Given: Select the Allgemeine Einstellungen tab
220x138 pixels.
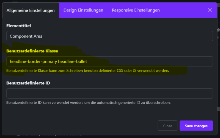Looking at the screenshot, I should click(31, 10).
